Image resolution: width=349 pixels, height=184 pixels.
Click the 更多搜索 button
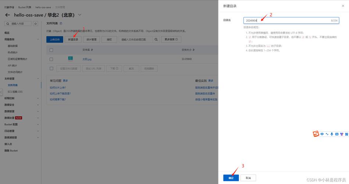171,39
